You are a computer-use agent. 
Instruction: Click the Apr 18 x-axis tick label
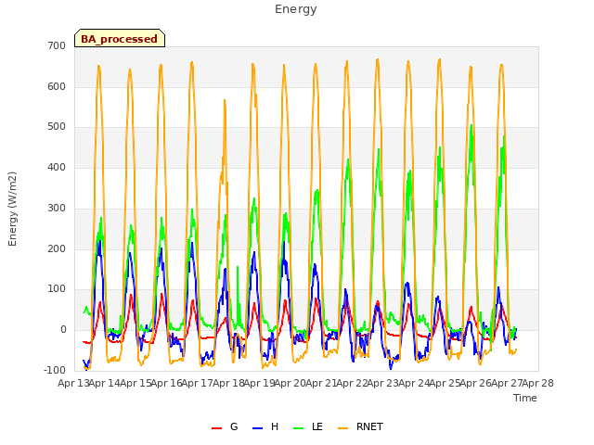click(228, 383)
